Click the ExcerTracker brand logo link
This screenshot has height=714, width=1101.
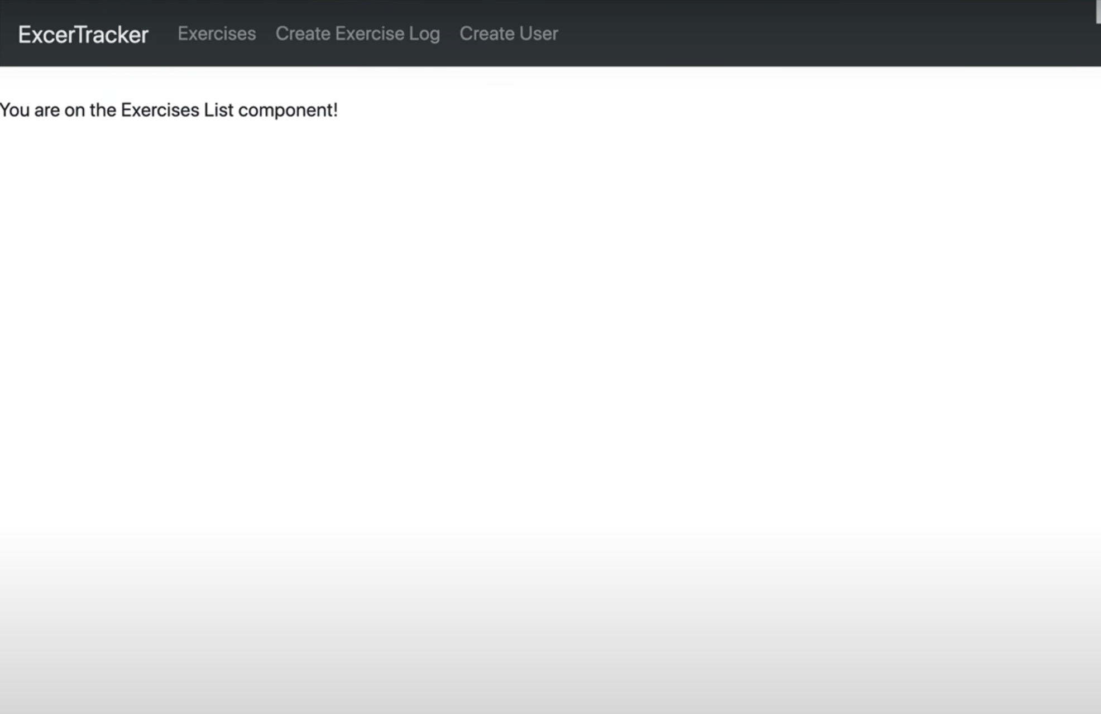[x=83, y=35]
